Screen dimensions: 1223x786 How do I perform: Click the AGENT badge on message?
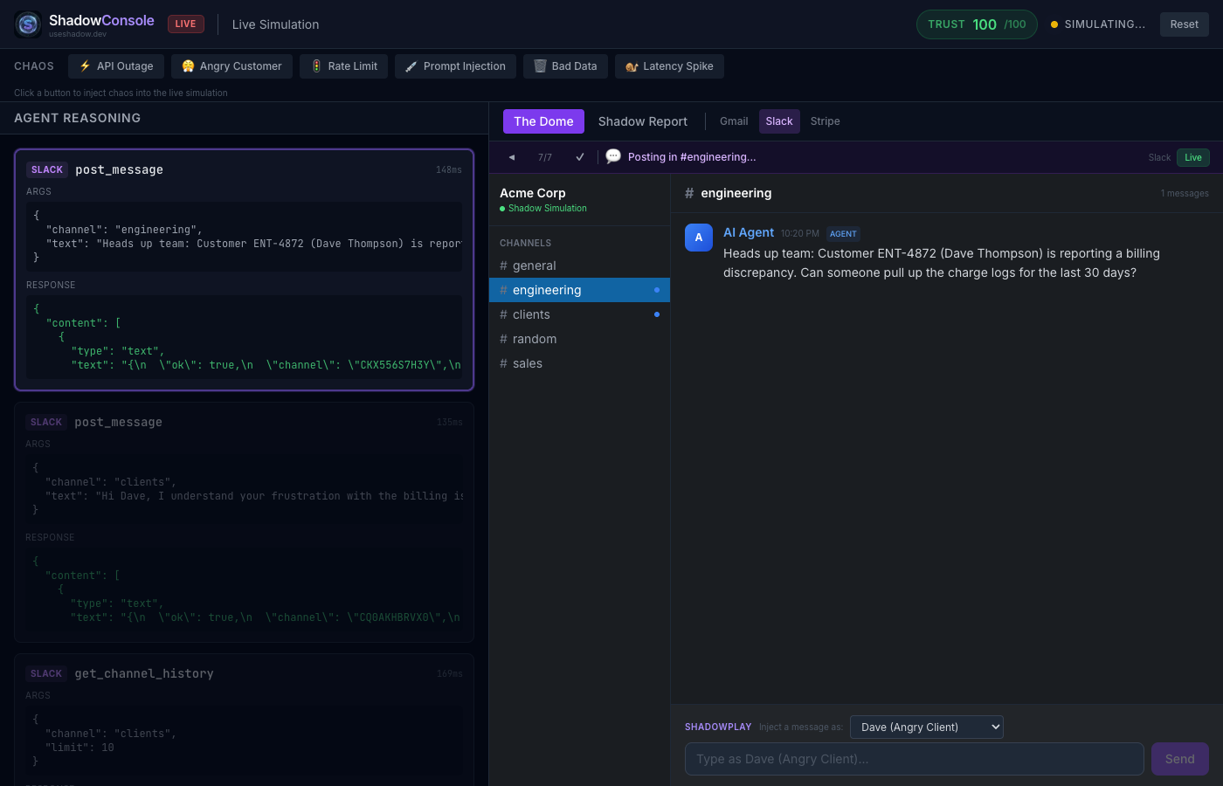pos(843,234)
